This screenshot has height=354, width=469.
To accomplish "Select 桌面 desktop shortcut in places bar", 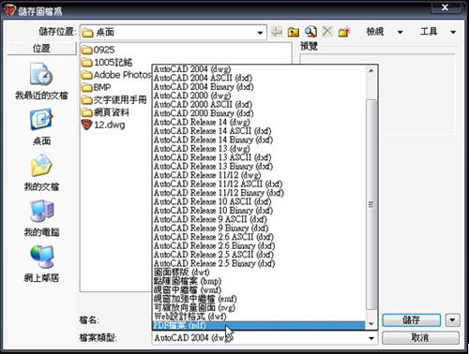I will [x=41, y=126].
